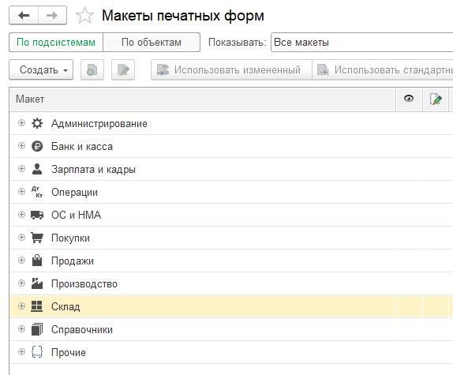Switch to По подсистемам view
The height and width of the screenshot is (375, 453).
click(56, 43)
